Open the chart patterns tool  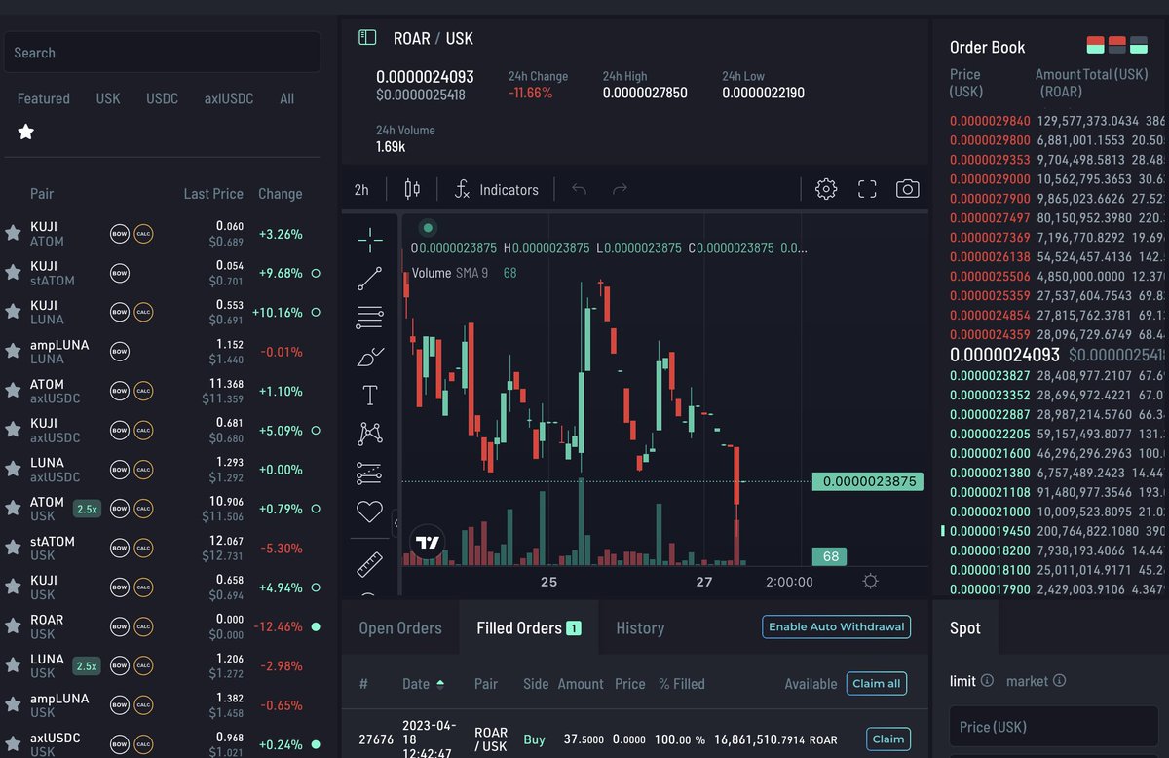coord(370,433)
